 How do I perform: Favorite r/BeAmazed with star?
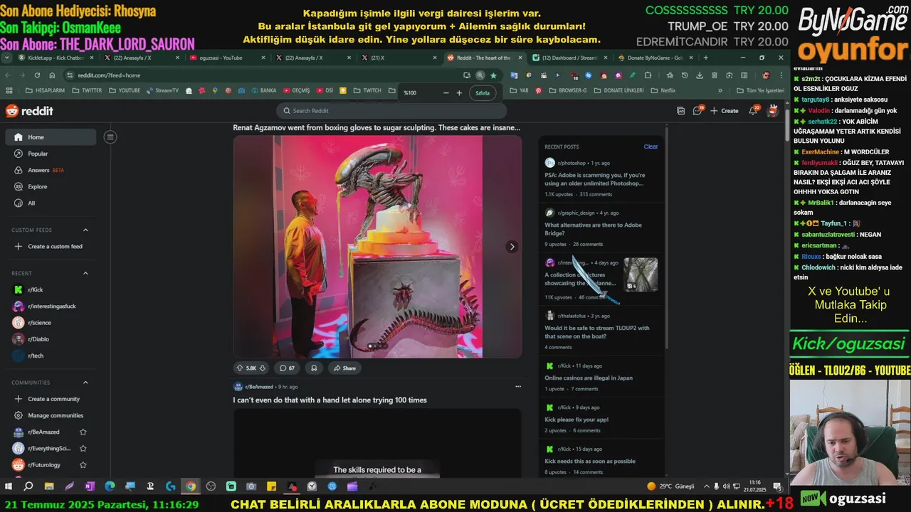pos(83,432)
